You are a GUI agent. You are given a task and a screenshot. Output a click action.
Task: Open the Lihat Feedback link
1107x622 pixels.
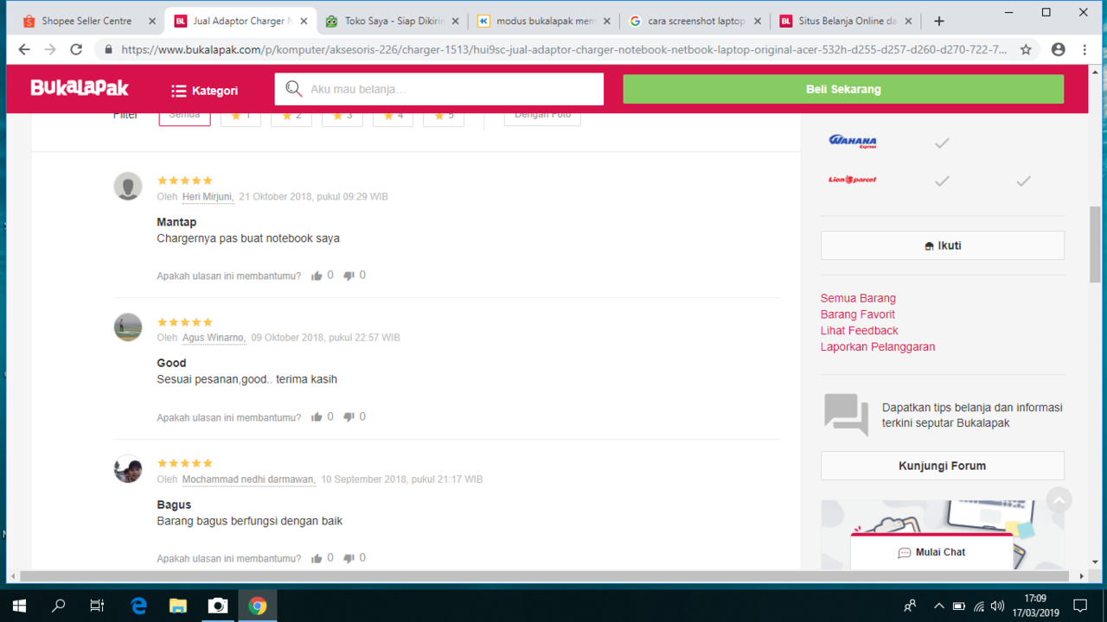[x=860, y=330]
